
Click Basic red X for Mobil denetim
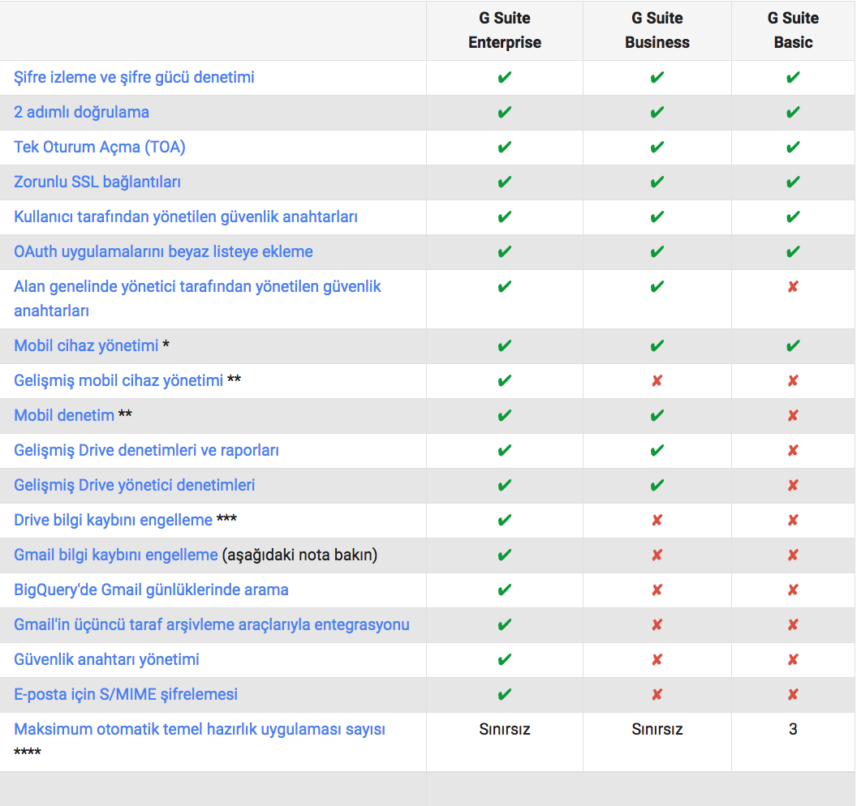tap(793, 415)
